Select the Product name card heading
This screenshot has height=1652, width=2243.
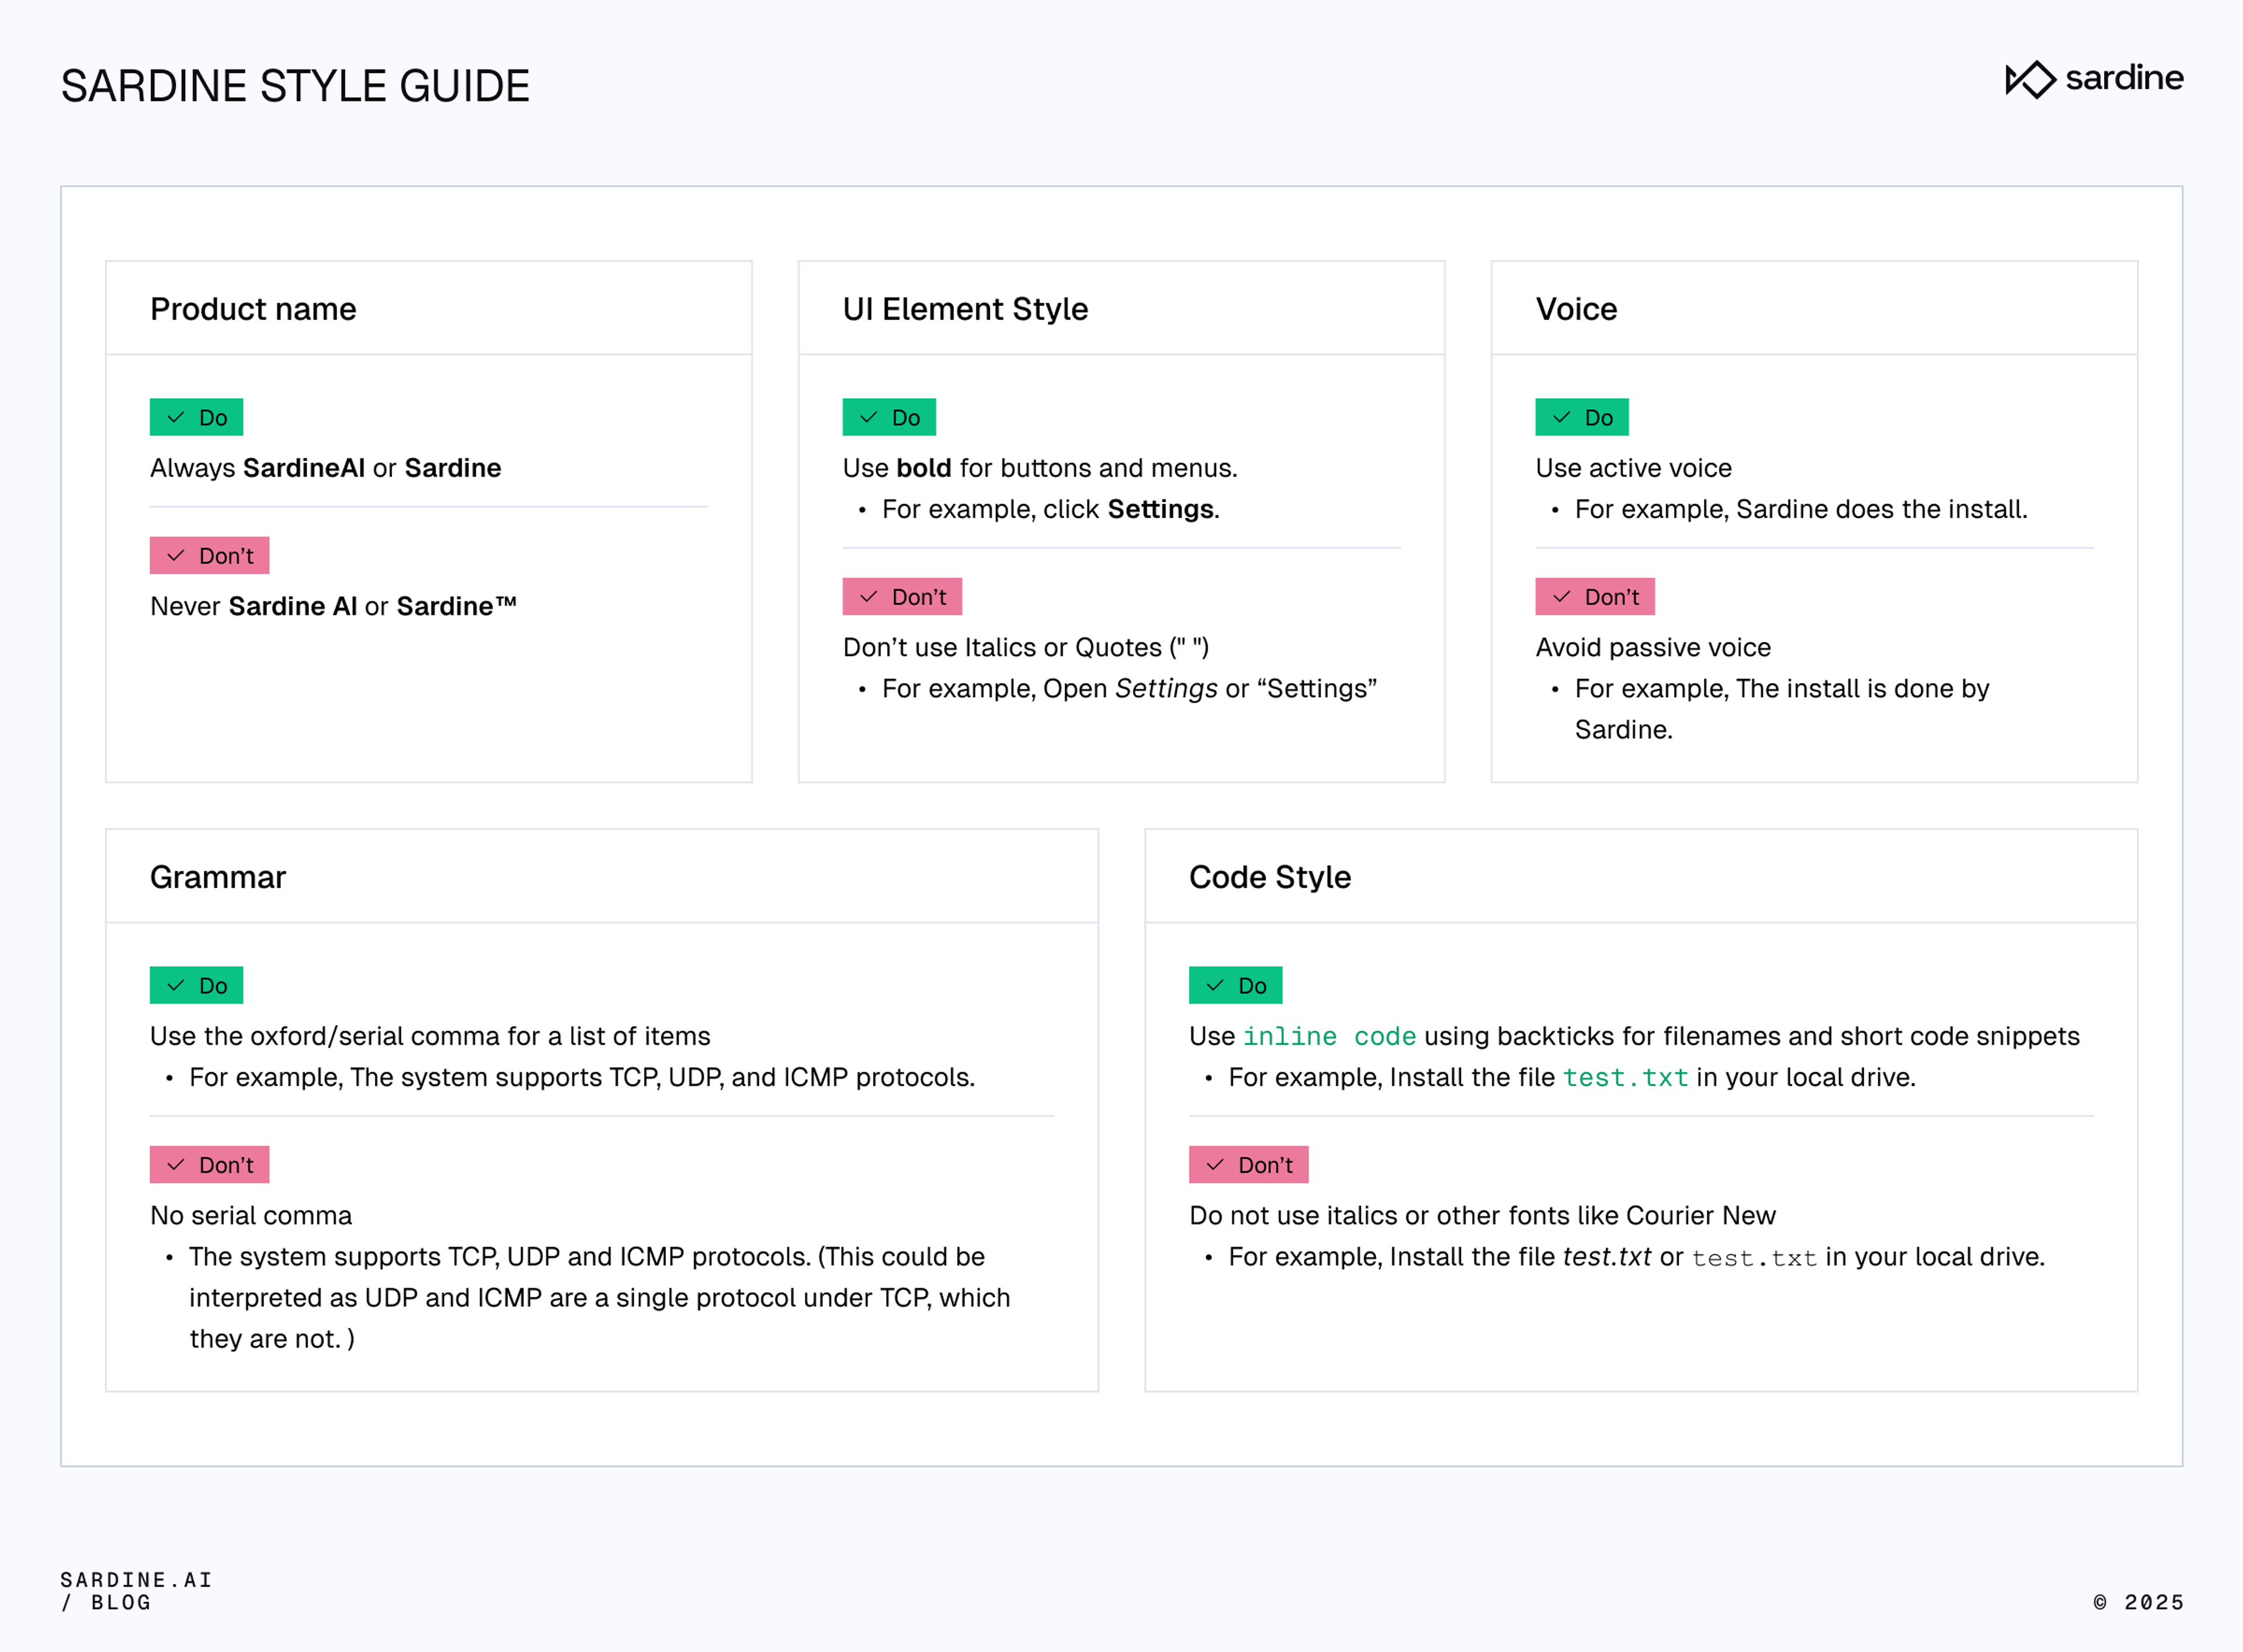[x=253, y=309]
